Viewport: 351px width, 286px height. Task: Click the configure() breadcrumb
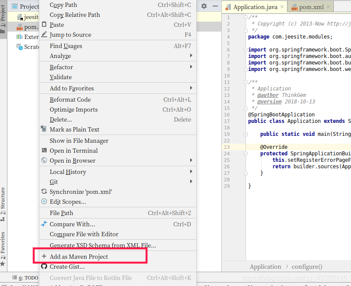(306, 267)
